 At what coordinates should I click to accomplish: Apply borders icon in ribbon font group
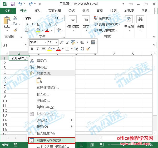[27, 30]
